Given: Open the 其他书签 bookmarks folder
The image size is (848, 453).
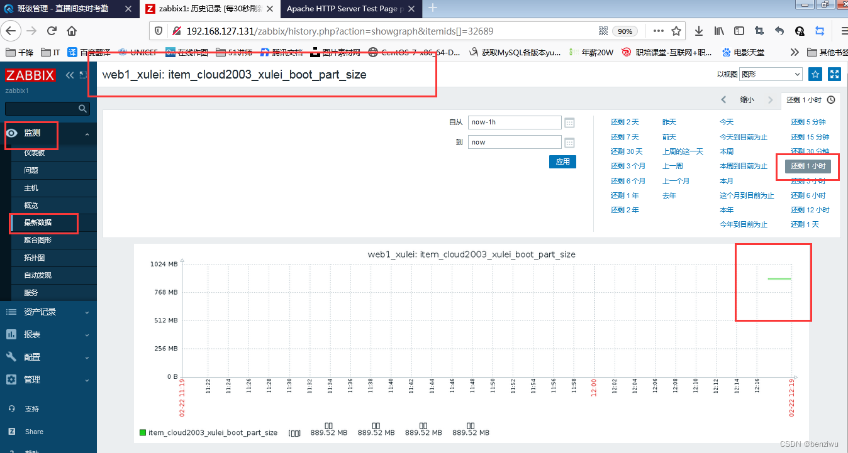Looking at the screenshot, I should coord(827,52).
